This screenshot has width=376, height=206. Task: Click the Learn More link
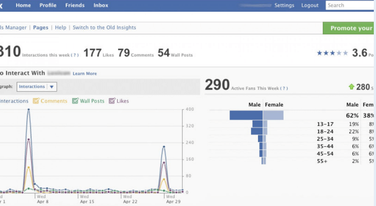(85, 73)
